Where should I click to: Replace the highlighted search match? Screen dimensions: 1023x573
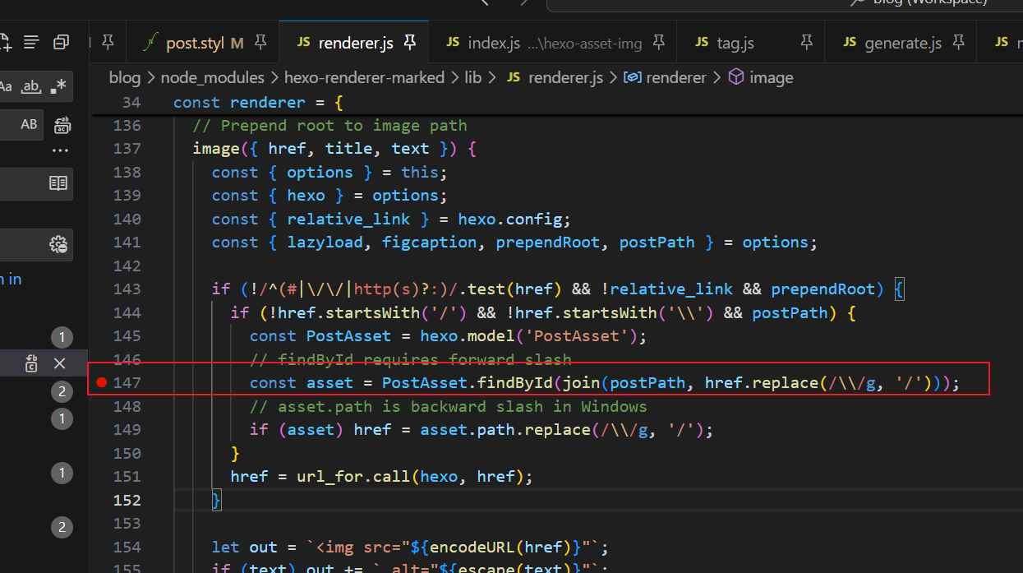[32, 363]
